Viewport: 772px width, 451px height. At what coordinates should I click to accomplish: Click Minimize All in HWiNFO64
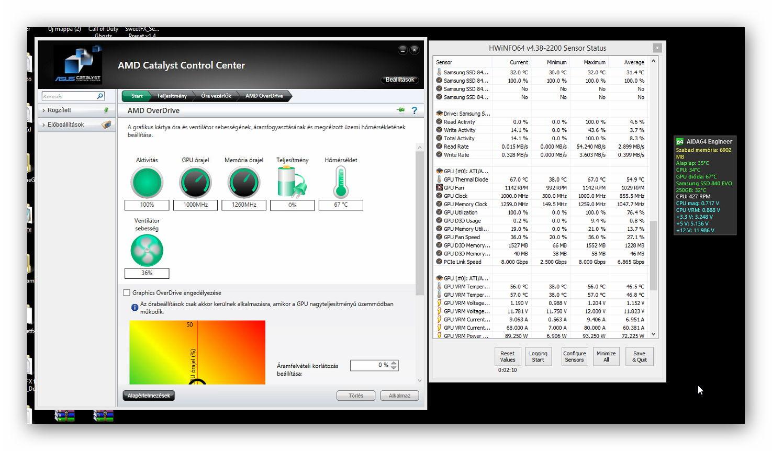tap(606, 356)
